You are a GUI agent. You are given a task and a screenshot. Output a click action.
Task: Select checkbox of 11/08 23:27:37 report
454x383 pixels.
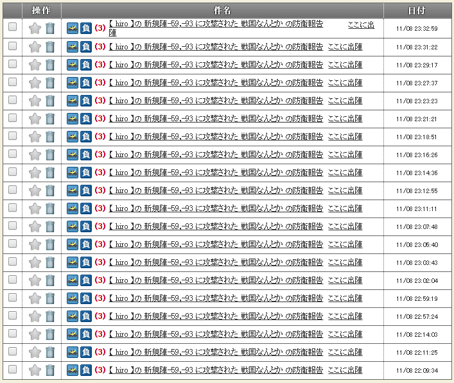(x=12, y=81)
